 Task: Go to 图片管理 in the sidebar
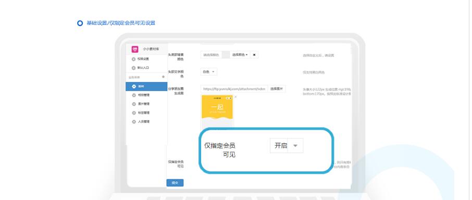(x=146, y=104)
